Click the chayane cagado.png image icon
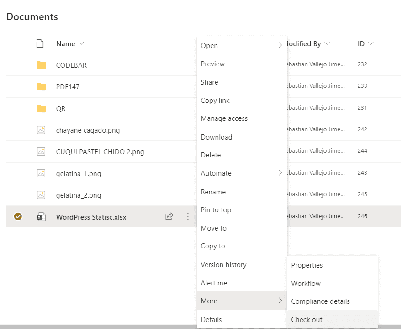 pos(41,130)
